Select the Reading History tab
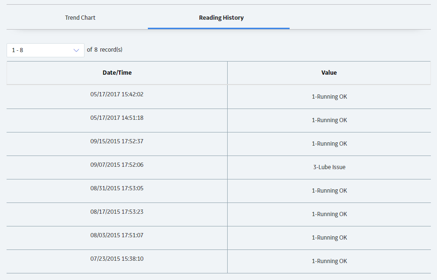437x280 pixels. (x=221, y=17)
